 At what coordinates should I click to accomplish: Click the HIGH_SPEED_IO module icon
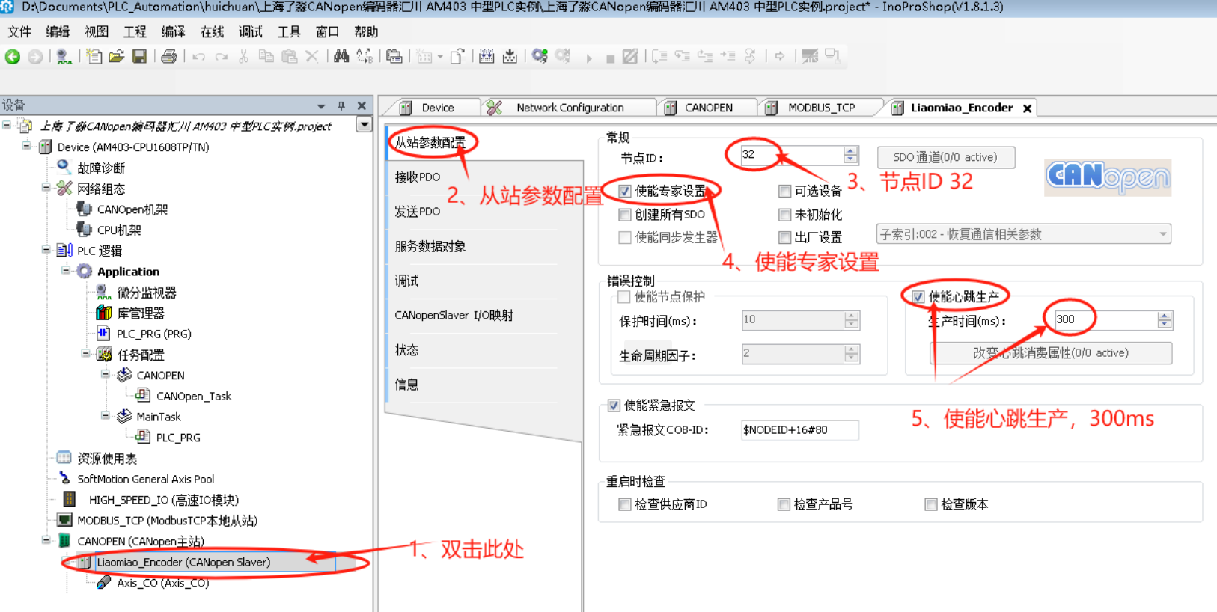pyautogui.click(x=70, y=499)
